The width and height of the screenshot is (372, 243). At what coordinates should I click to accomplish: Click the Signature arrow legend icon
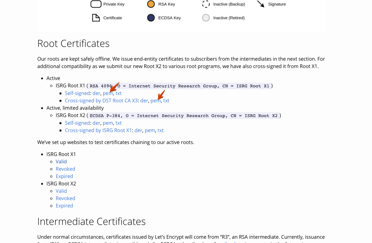261,4
